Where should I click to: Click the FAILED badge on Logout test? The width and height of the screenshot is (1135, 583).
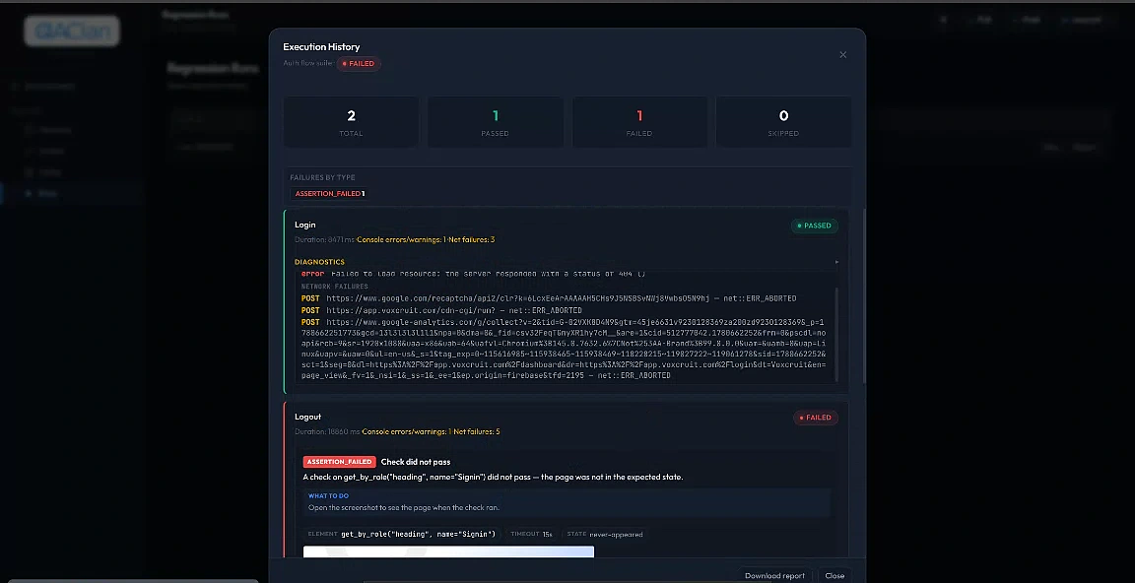pyautogui.click(x=816, y=418)
